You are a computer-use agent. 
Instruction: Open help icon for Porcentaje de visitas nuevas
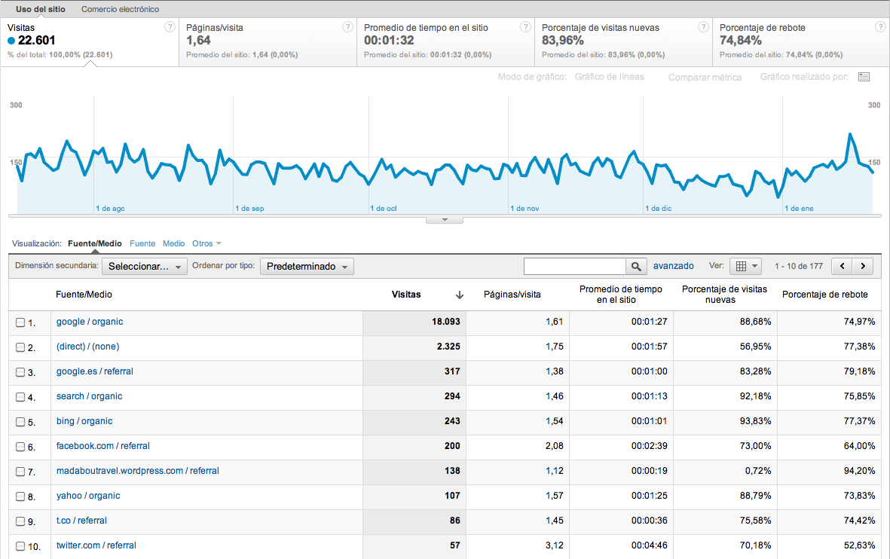(703, 26)
